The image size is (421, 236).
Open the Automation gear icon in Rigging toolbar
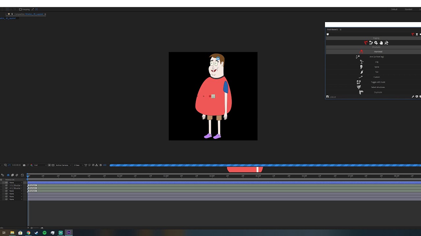click(x=376, y=43)
